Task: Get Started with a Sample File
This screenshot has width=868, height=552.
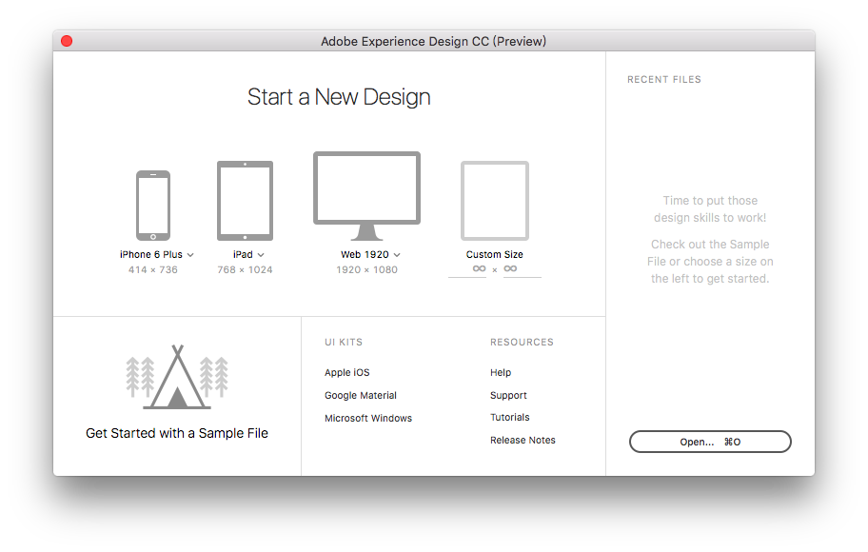Action: click(x=176, y=433)
